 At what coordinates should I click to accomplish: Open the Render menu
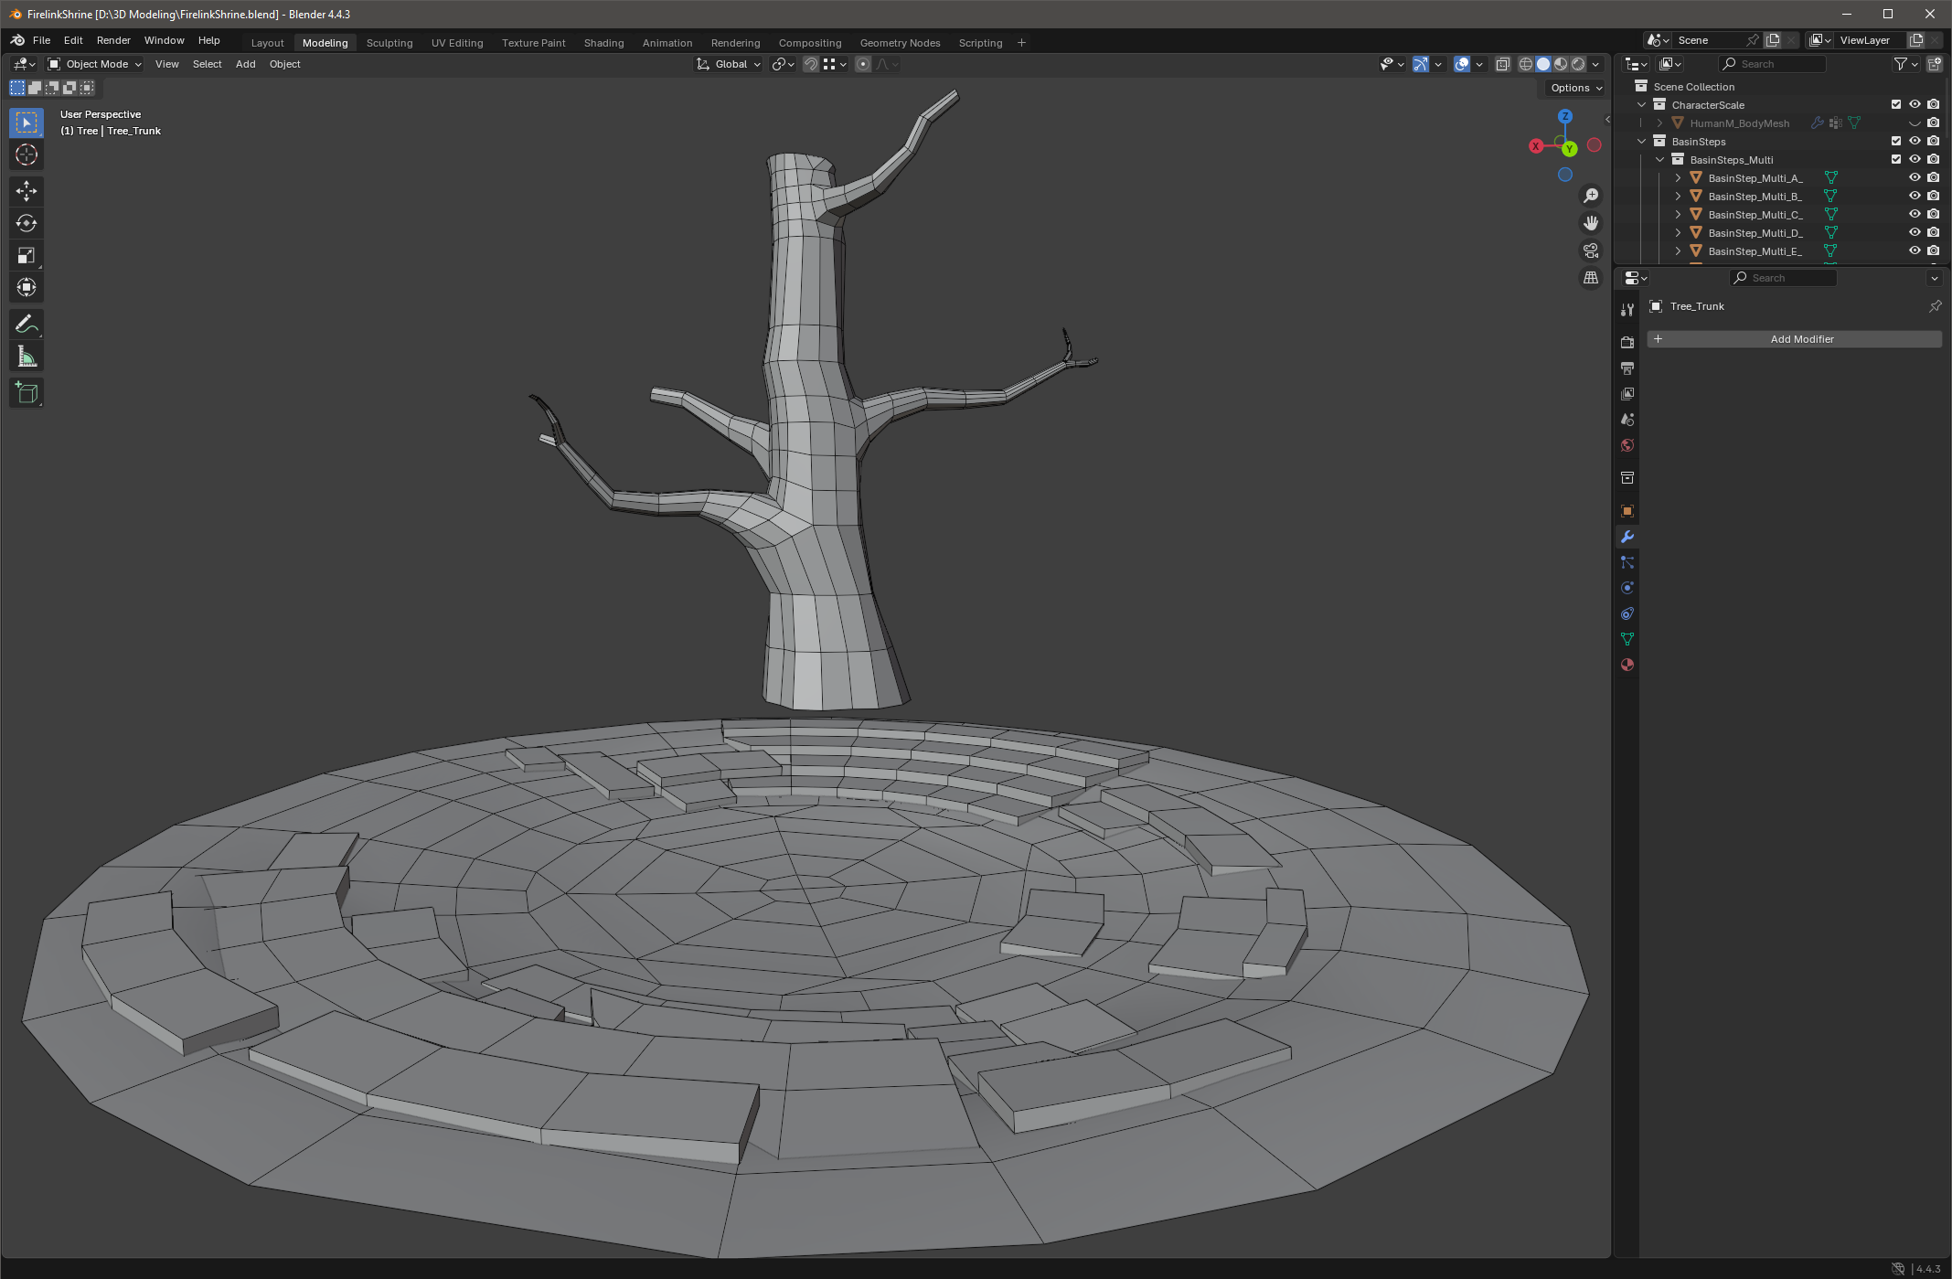113,40
